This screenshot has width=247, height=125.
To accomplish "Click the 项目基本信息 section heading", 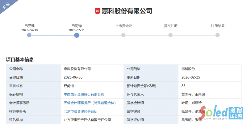I will coord(20,60).
